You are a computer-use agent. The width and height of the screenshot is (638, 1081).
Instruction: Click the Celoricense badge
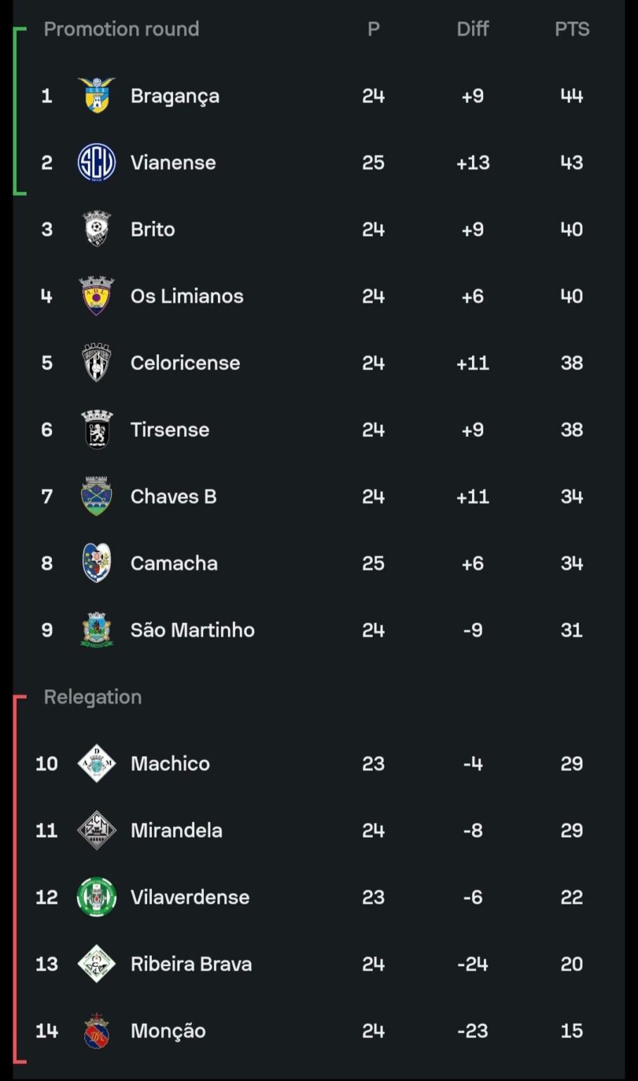(96, 362)
